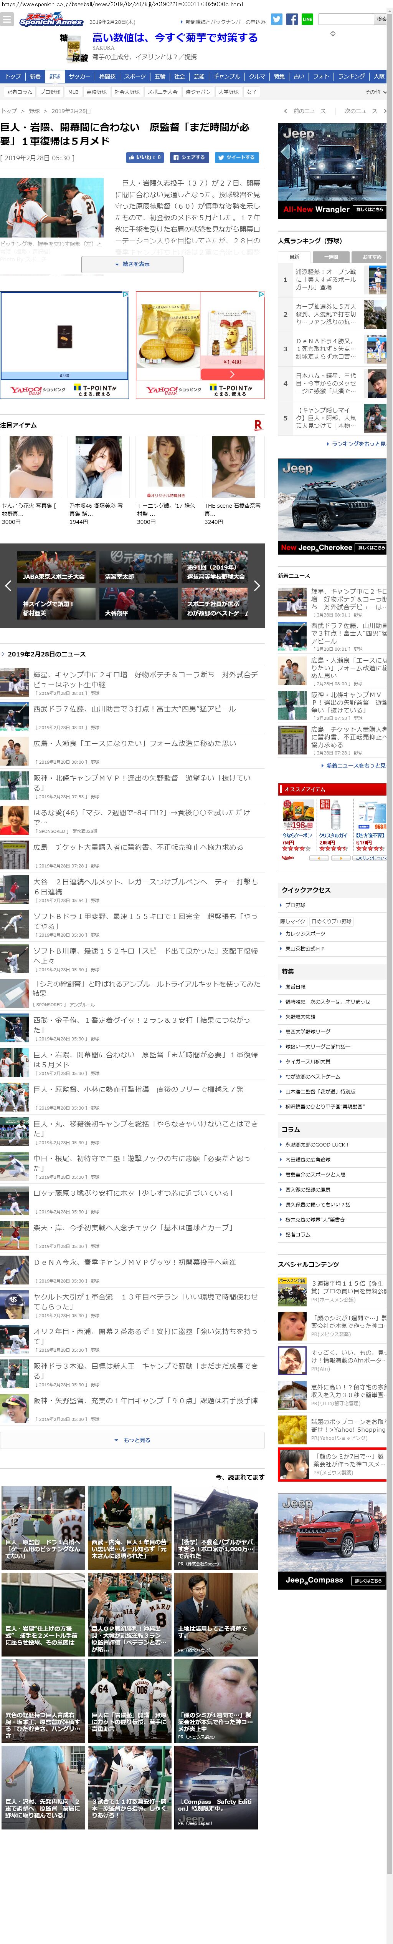The width and height of the screenshot is (393, 1944).
Task: Open Jeep Compass ad banner at bottom right
Action: [x=332, y=1541]
